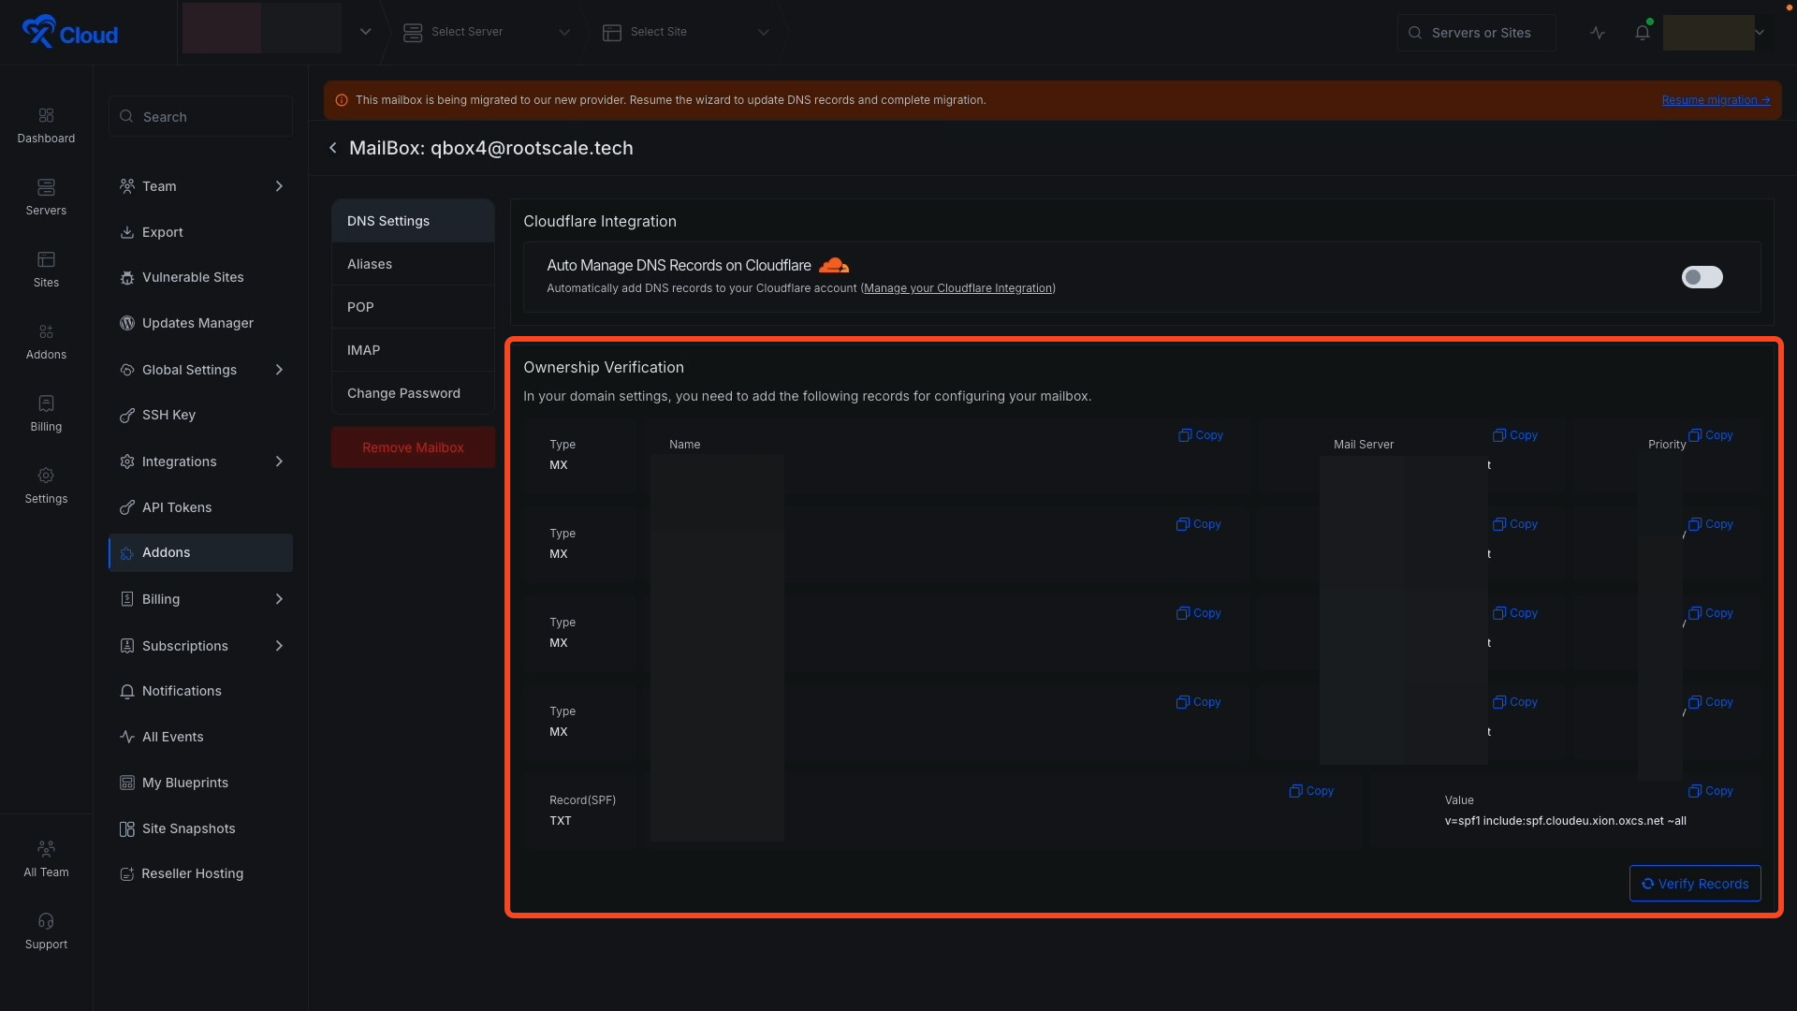
Task: Copy the Mail Server of third MX record
Action: [1515, 613]
